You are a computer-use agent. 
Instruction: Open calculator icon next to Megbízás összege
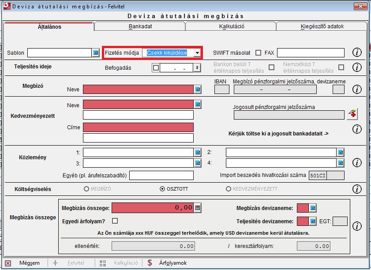click(x=198, y=208)
